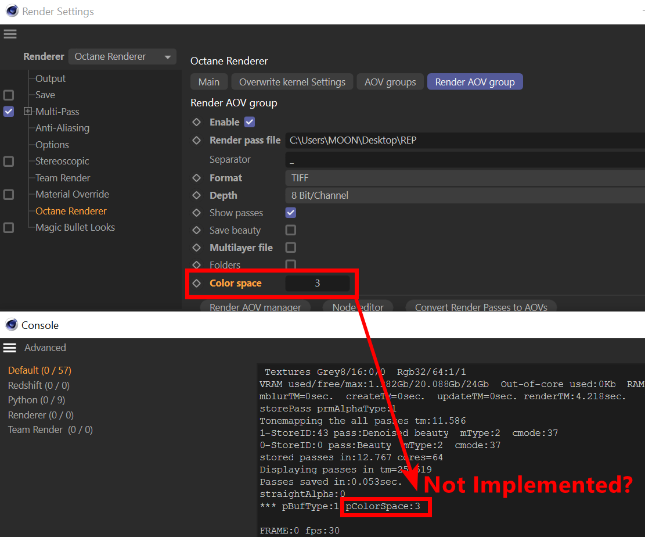
Task: Select Stereoscopic in settings tree
Action: [x=62, y=161]
